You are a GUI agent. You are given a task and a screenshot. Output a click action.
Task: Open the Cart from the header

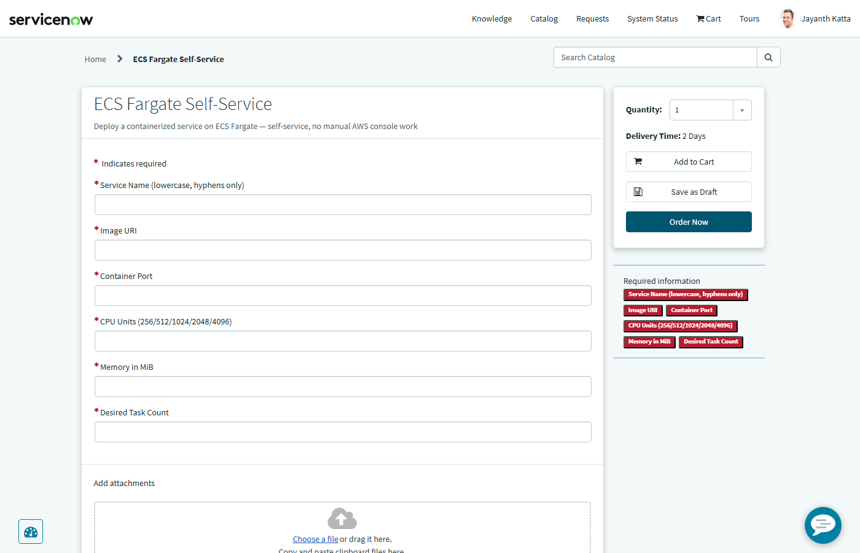tap(708, 19)
